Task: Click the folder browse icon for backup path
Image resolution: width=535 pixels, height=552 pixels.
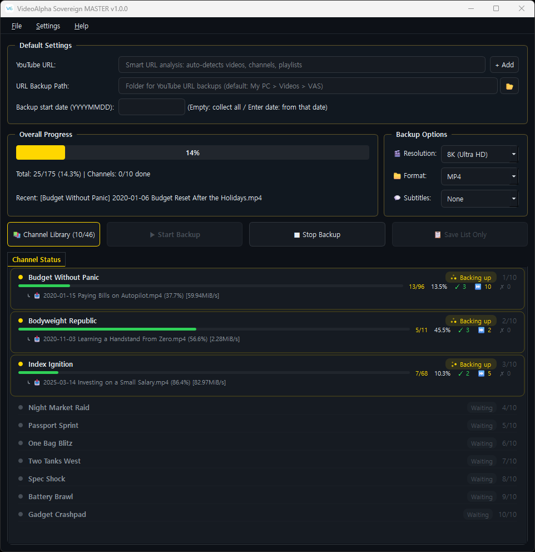Action: pos(509,86)
